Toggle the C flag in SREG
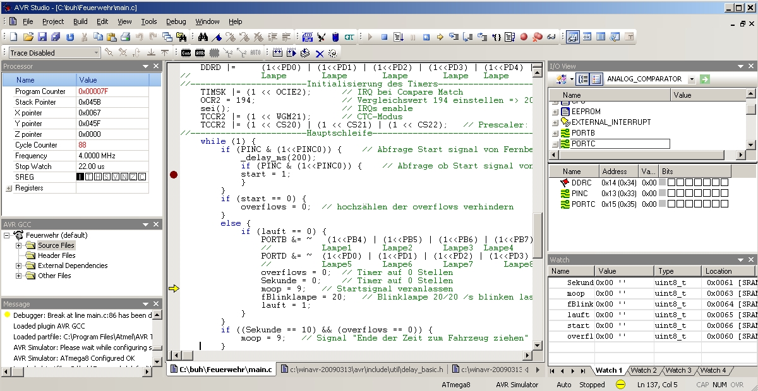 [x=142, y=177]
